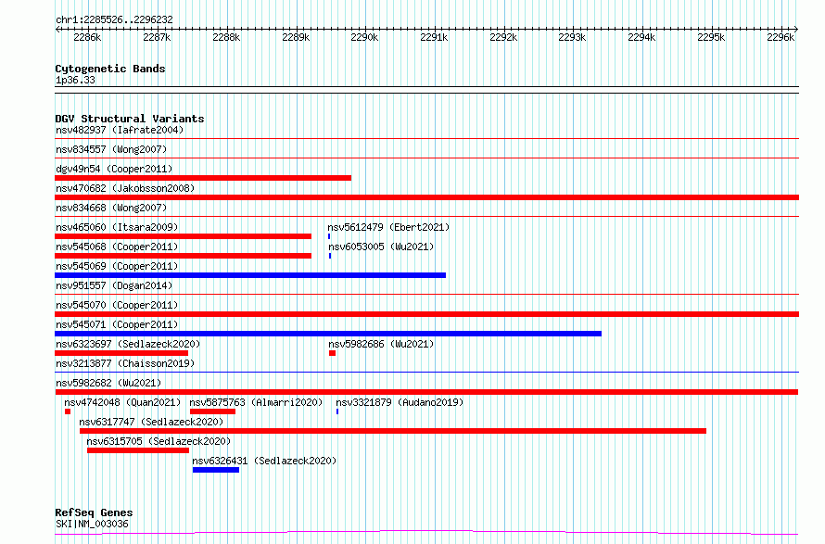Select nsv6053005 (Wu2021) variant label

[x=381, y=247]
